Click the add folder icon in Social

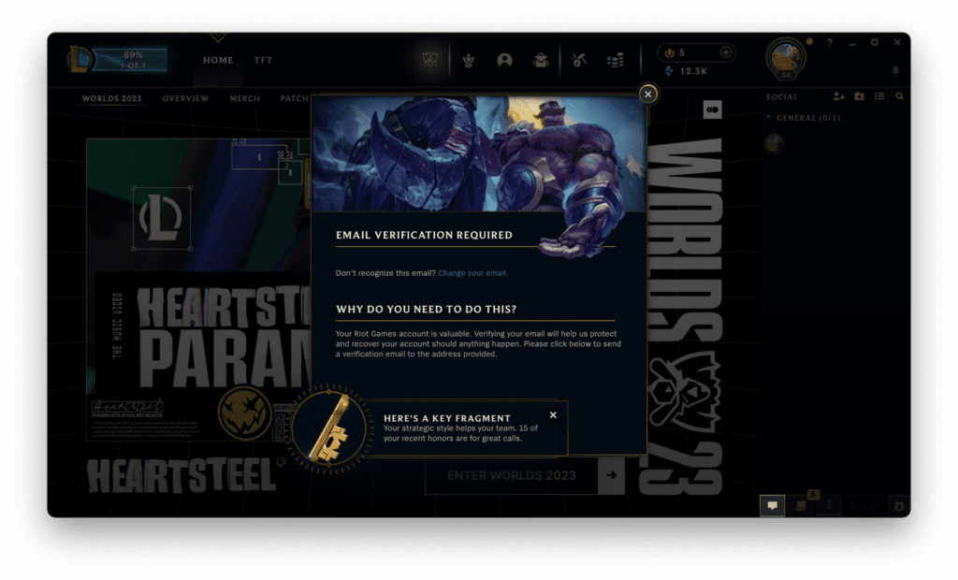(x=859, y=96)
